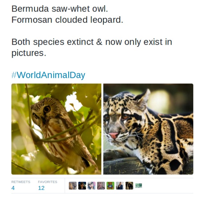Click the word 'leopard' in the tweet text
204x198 pixels.
(106, 20)
